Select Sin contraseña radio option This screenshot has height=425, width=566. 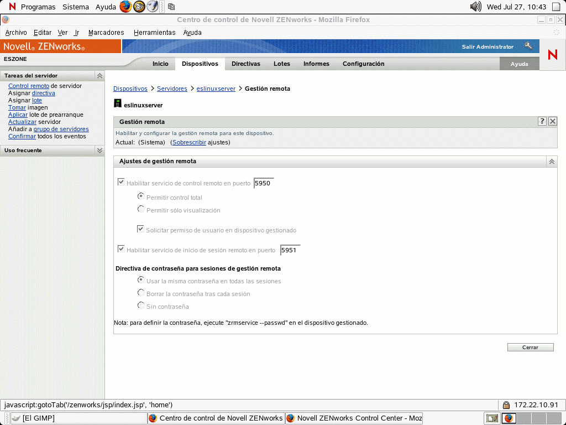coord(141,305)
